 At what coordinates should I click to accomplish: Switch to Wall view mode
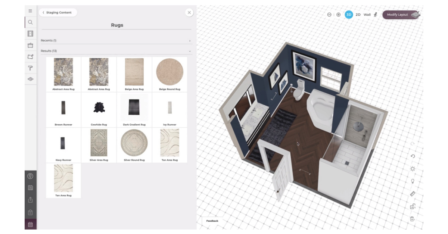point(367,15)
